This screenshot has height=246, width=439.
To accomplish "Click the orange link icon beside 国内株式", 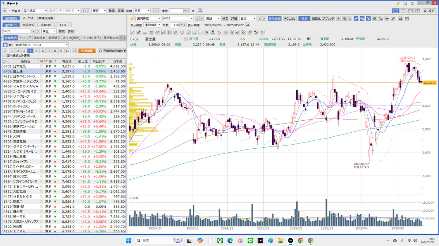I will pos(132,19).
